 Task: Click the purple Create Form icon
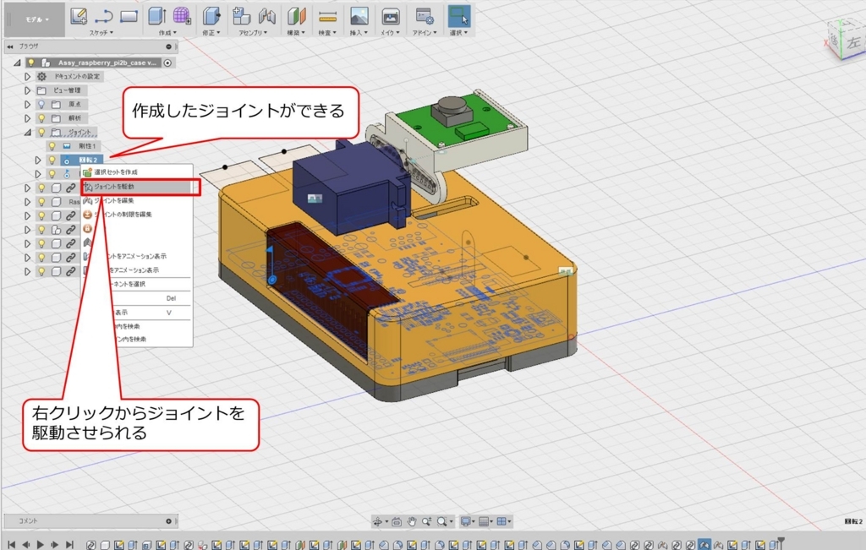(182, 15)
